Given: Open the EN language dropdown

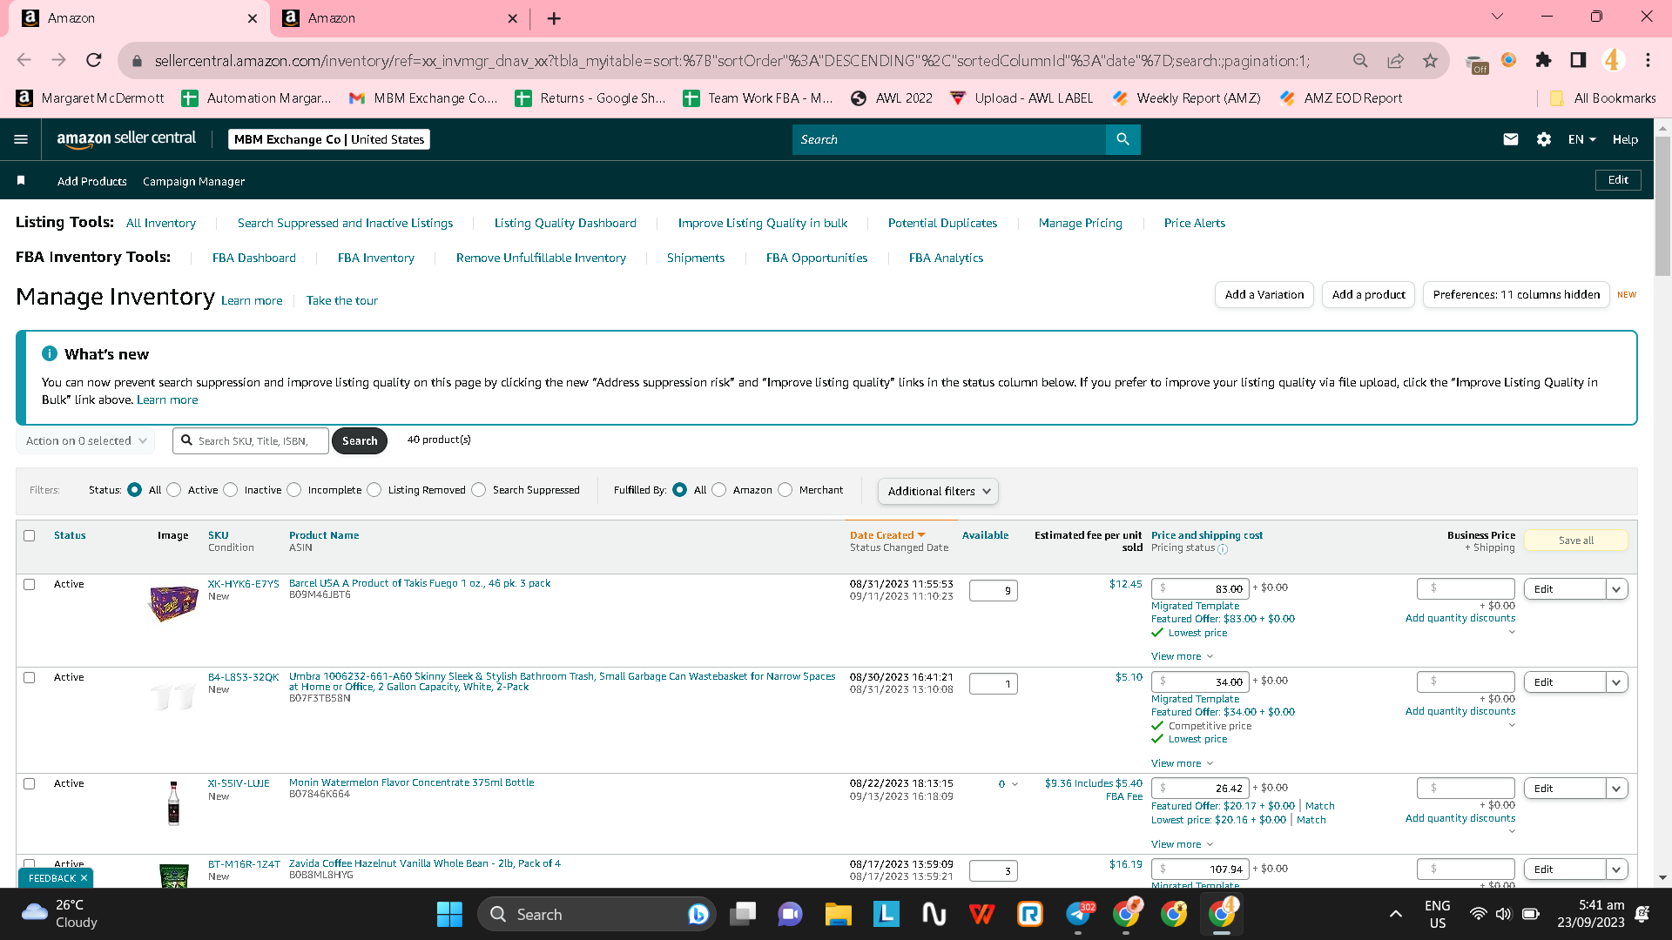Looking at the screenshot, I should [x=1581, y=139].
